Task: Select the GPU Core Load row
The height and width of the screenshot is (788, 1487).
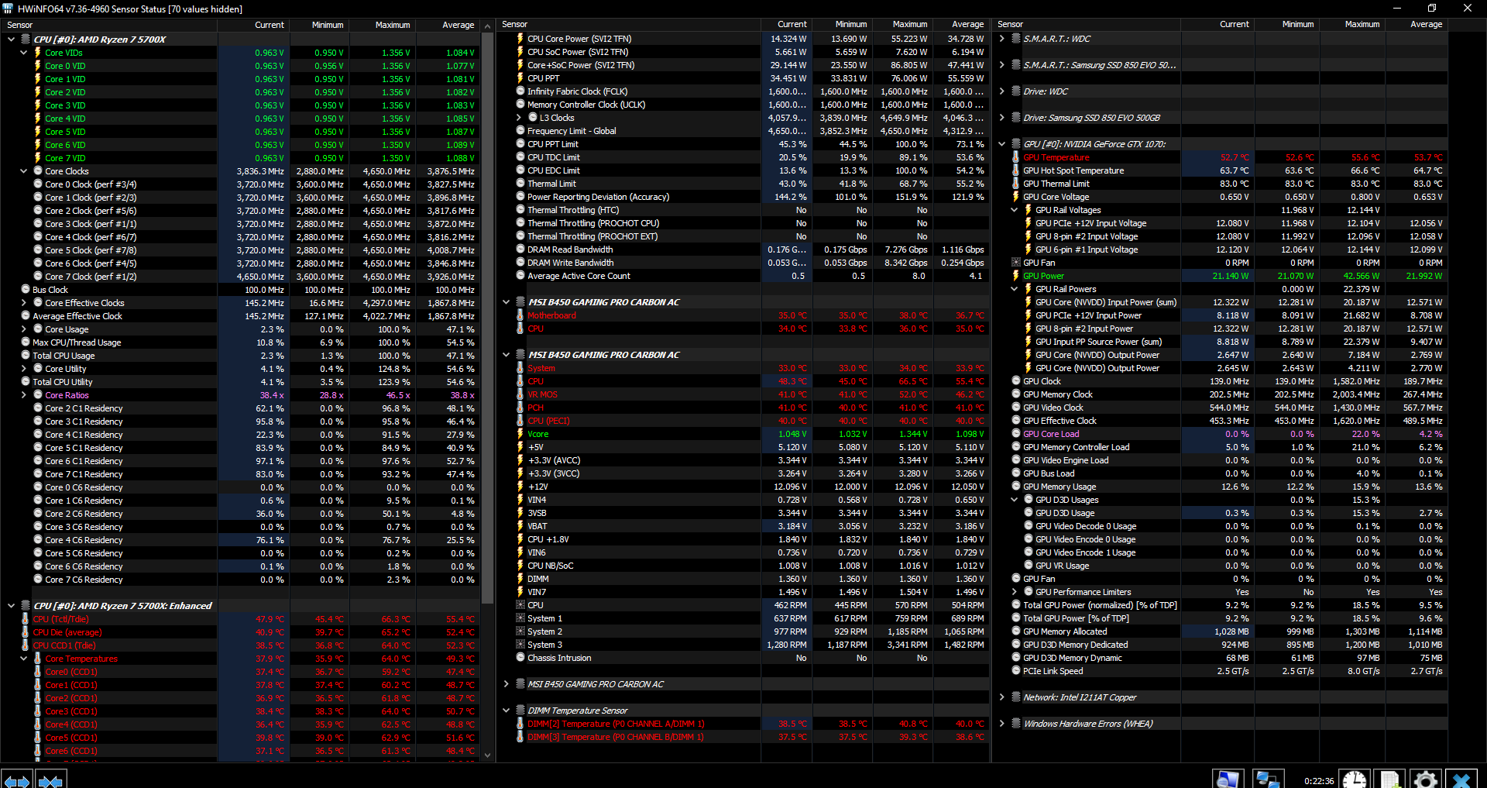Action: [x=1221, y=434]
